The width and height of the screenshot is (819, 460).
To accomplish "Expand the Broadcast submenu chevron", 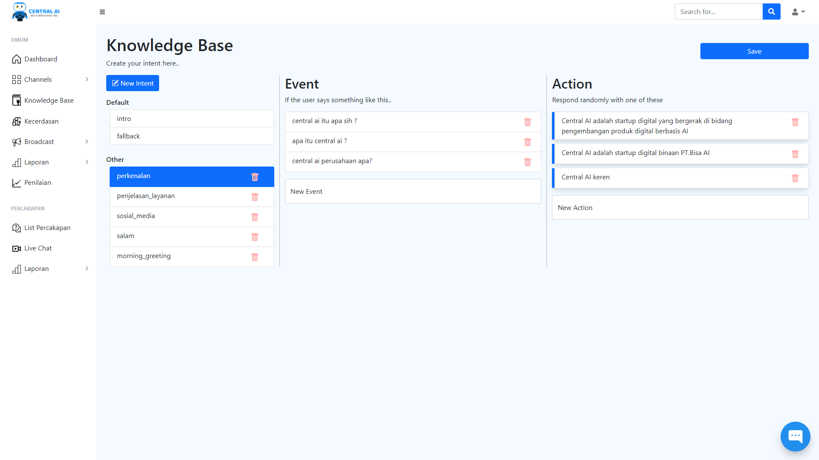I will pos(87,142).
